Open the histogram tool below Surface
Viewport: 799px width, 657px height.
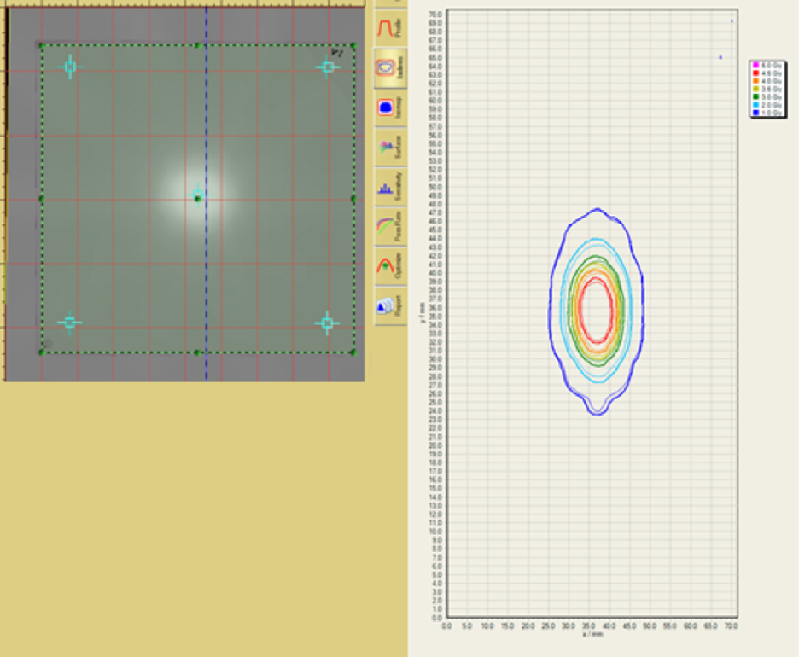pos(390,187)
